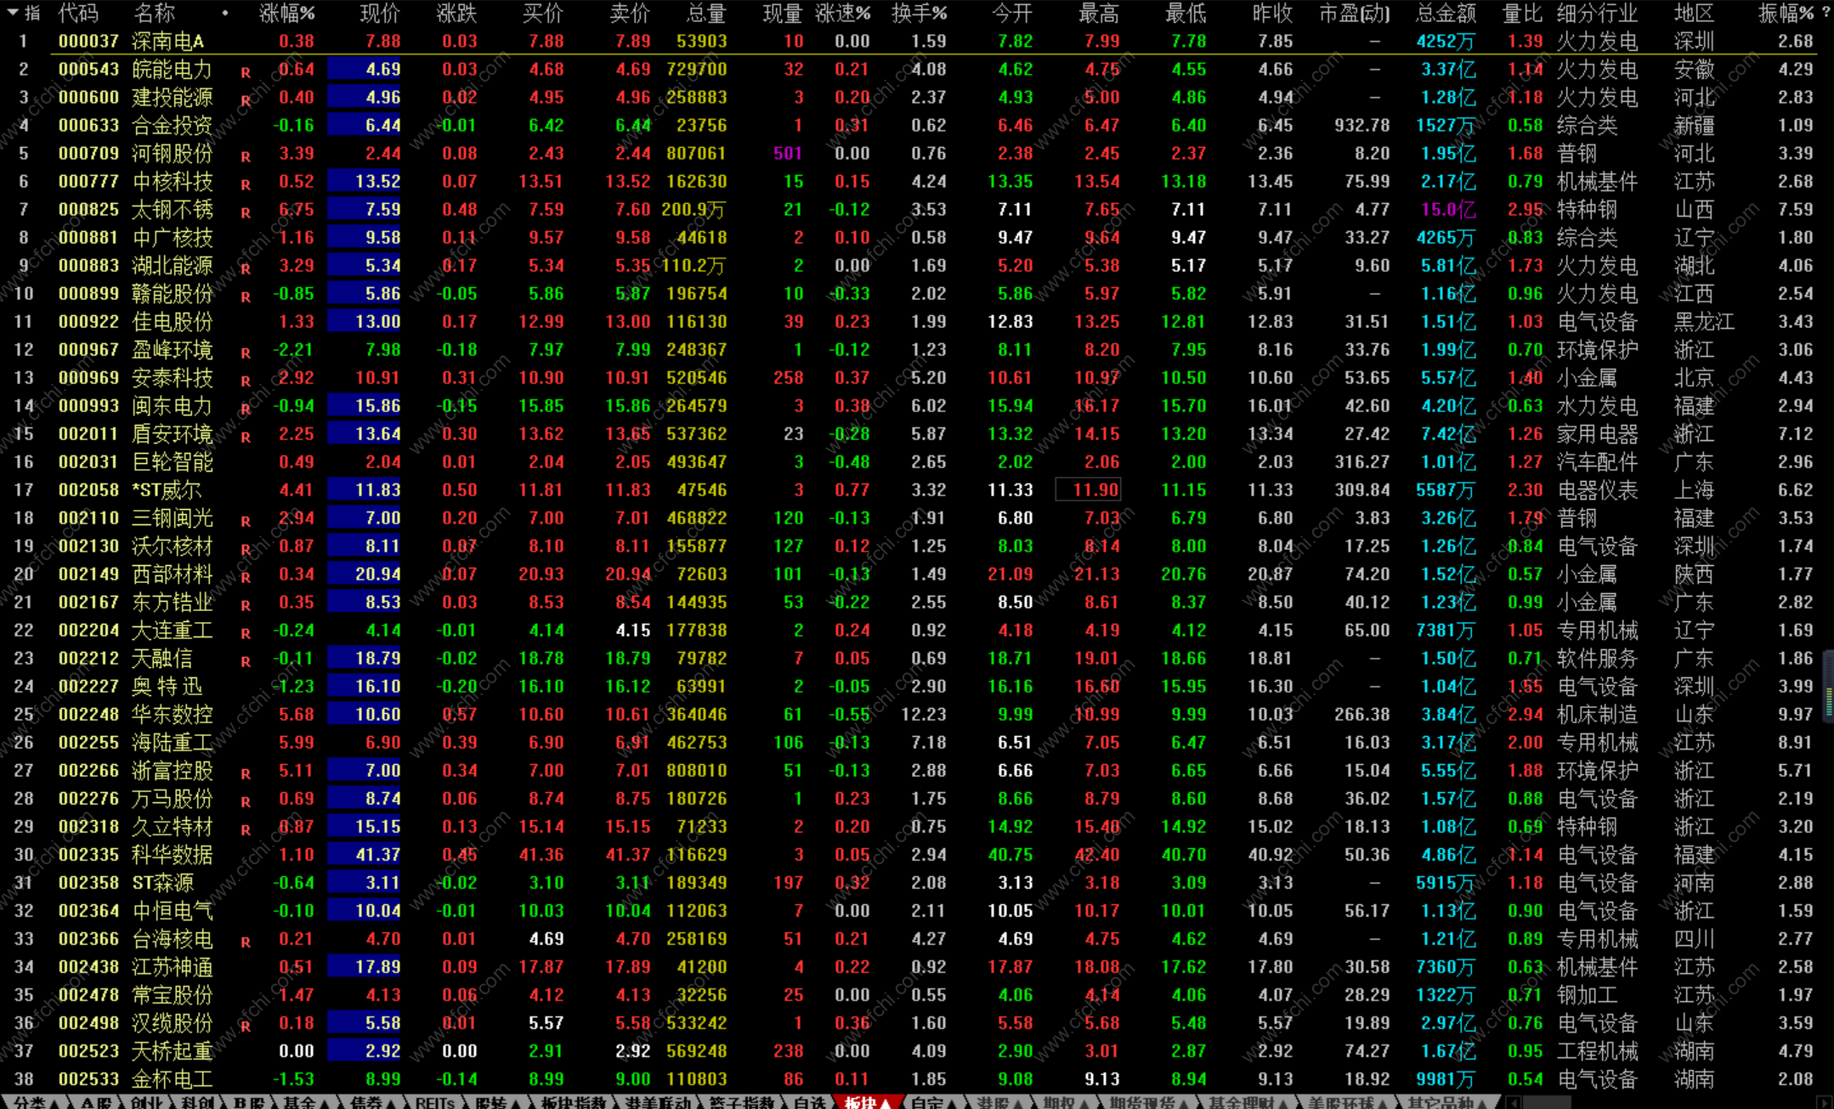Click the small dot beside 名称 header
Image resolution: width=1834 pixels, height=1109 pixels.
(x=224, y=13)
